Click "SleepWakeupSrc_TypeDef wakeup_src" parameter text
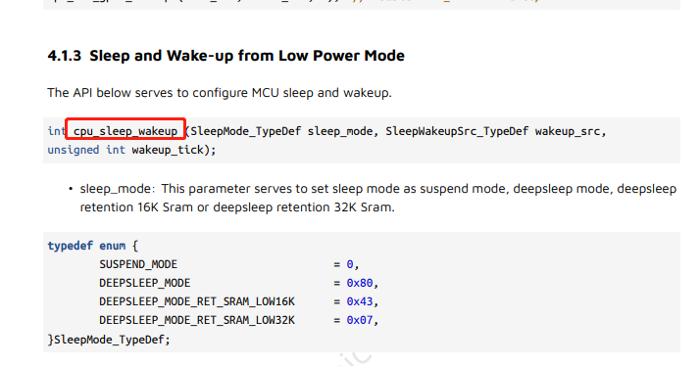The width and height of the screenshot is (700, 366). click(x=492, y=131)
